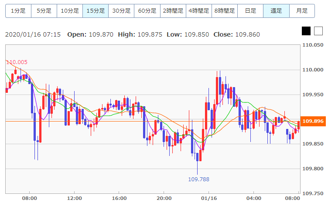The width and height of the screenshot is (328, 203).
Task: Click the High value 109.875
Action: tap(150, 34)
